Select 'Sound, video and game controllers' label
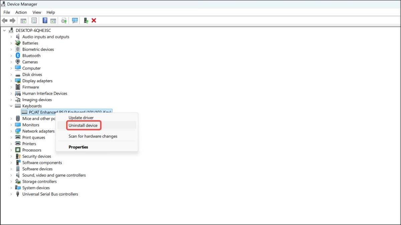Viewport: 401px width, 225px height. click(x=54, y=175)
